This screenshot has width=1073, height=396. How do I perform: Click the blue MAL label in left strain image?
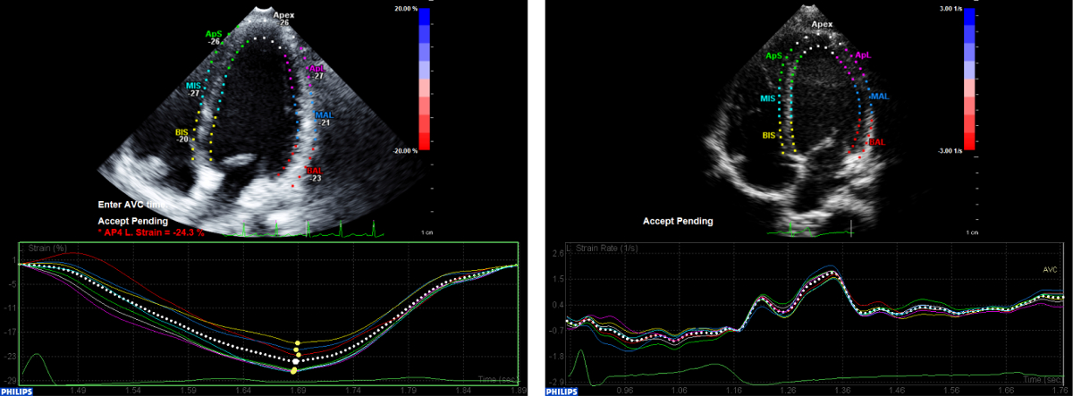tap(324, 115)
